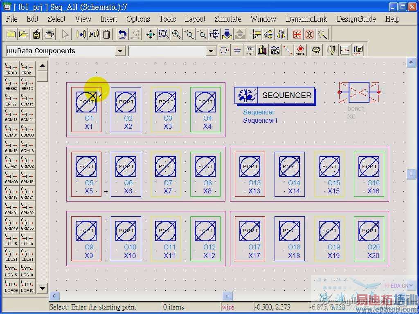Click the zoom in by two icon
This screenshot has width=419, height=314.
pos(189,34)
